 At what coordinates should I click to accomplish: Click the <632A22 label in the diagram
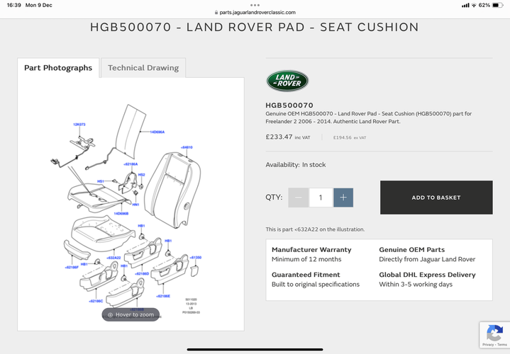[113, 258]
